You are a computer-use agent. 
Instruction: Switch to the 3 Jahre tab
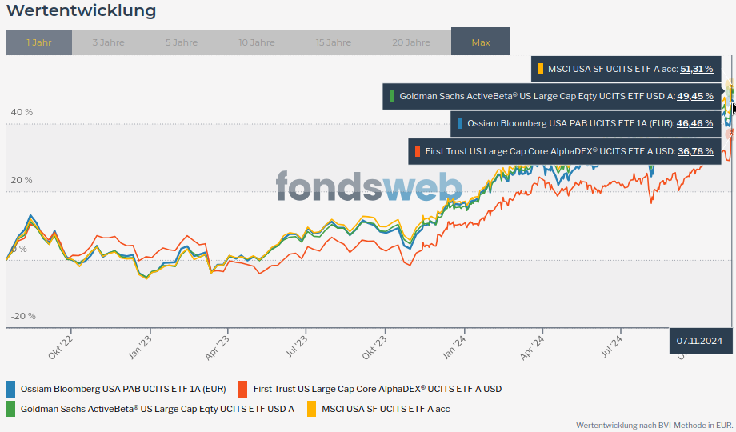point(108,42)
